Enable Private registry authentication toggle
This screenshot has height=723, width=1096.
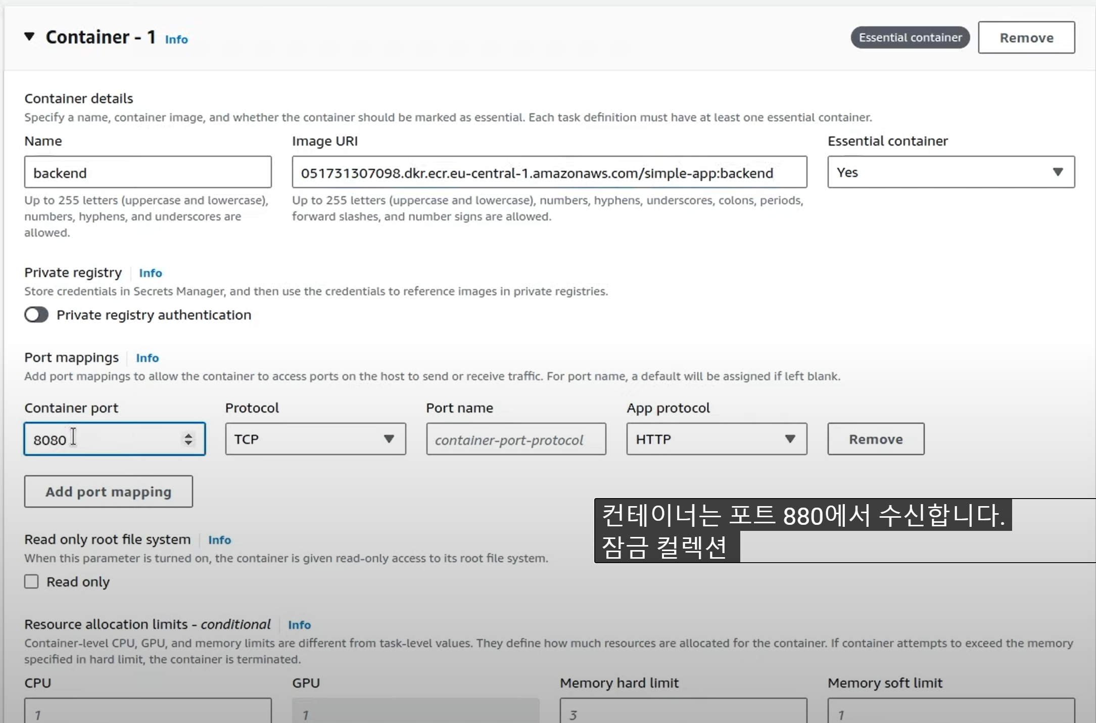[x=36, y=315]
